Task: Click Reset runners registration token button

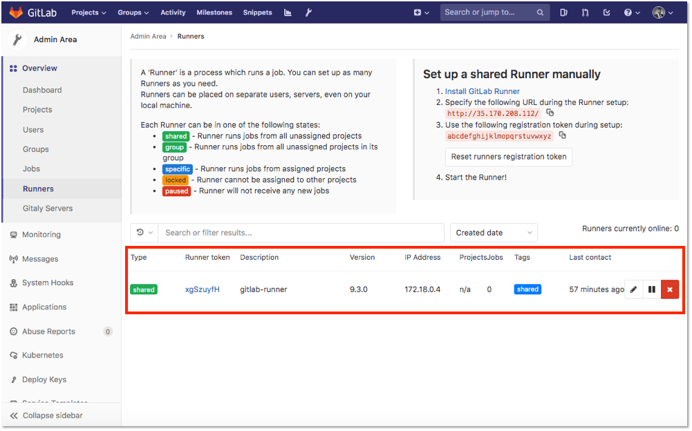Action: click(x=509, y=157)
